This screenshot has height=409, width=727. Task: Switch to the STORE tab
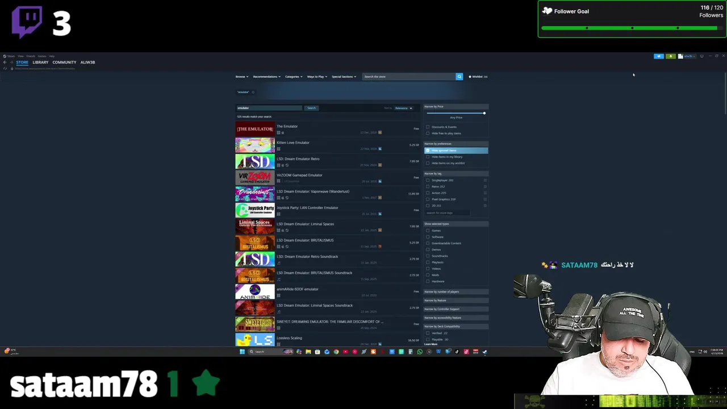pos(22,62)
